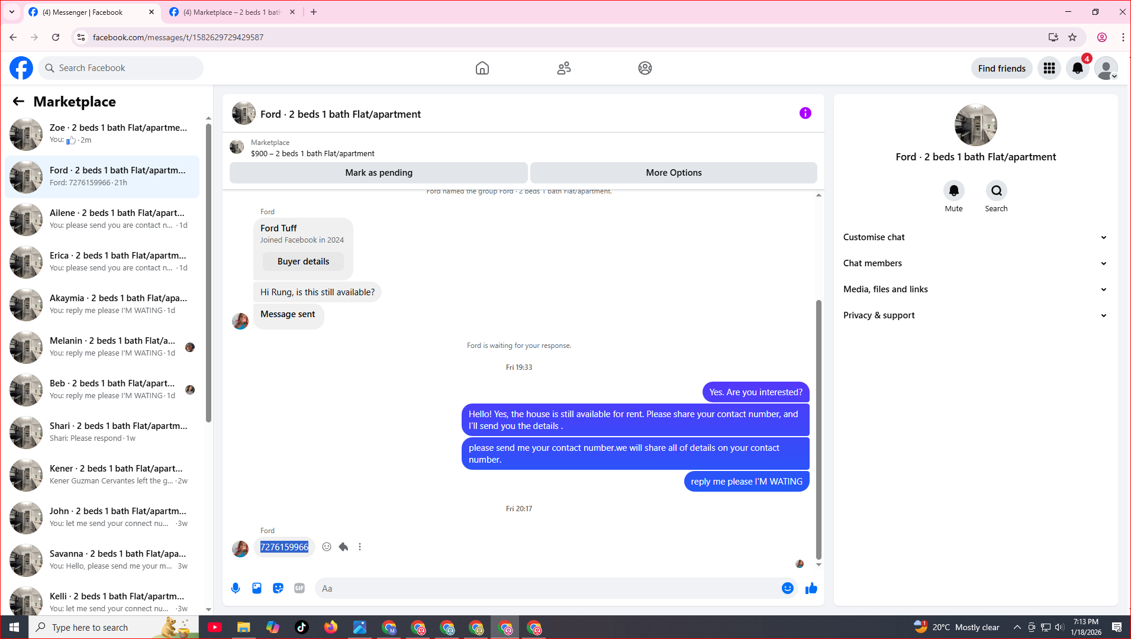Go back from Marketplace chats list
Screen dimensions: 1131x639
pyautogui.click(x=18, y=101)
